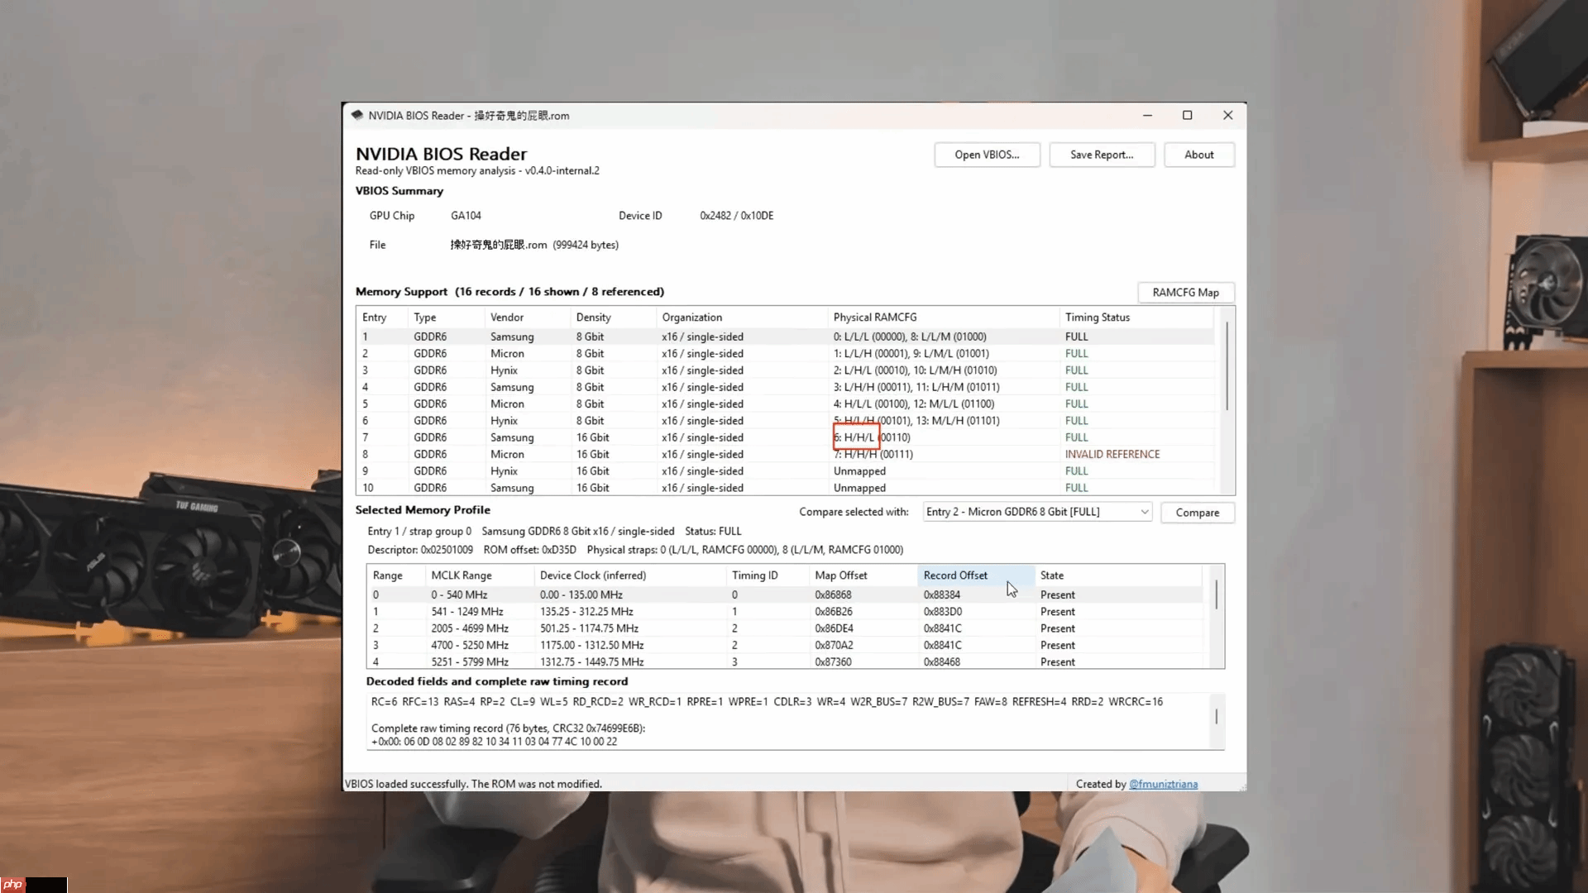Image resolution: width=1588 pixels, height=893 pixels.
Task: Click the '0: L/L/L (00000), 8: L/L/M (01000)' cell
Action: [x=910, y=337]
